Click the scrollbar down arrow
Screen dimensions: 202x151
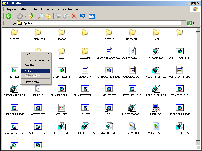pos(198,147)
